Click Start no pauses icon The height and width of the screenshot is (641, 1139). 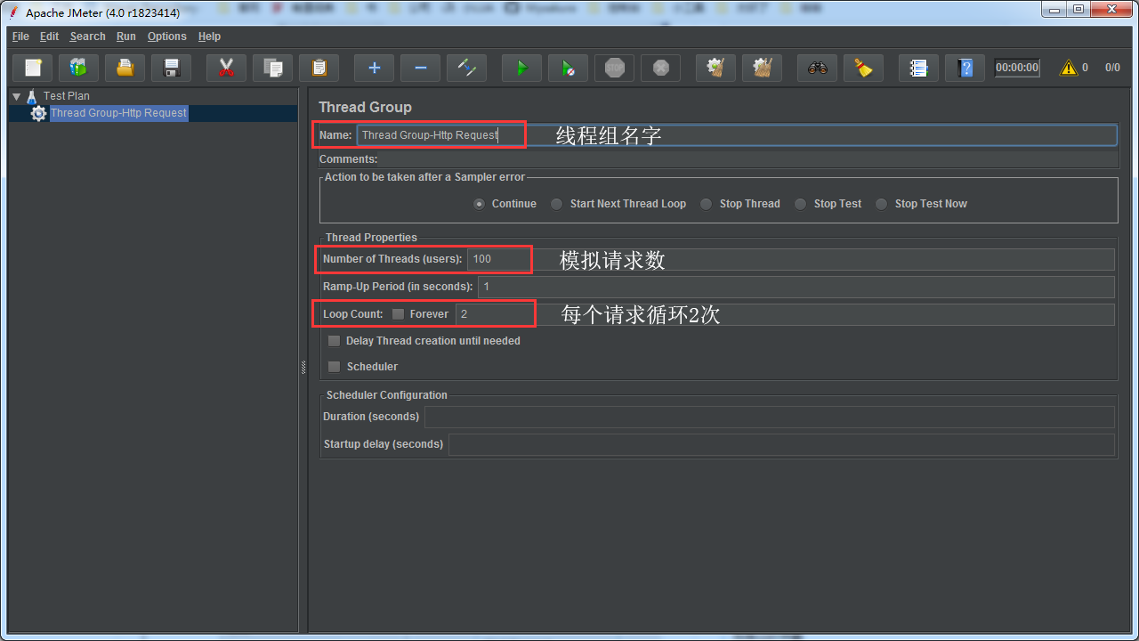tap(569, 68)
